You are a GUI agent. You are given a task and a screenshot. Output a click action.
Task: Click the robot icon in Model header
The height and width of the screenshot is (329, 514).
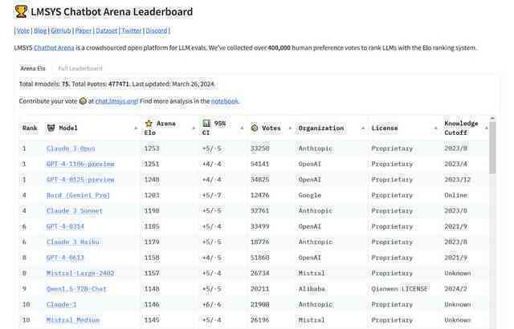[51, 128]
